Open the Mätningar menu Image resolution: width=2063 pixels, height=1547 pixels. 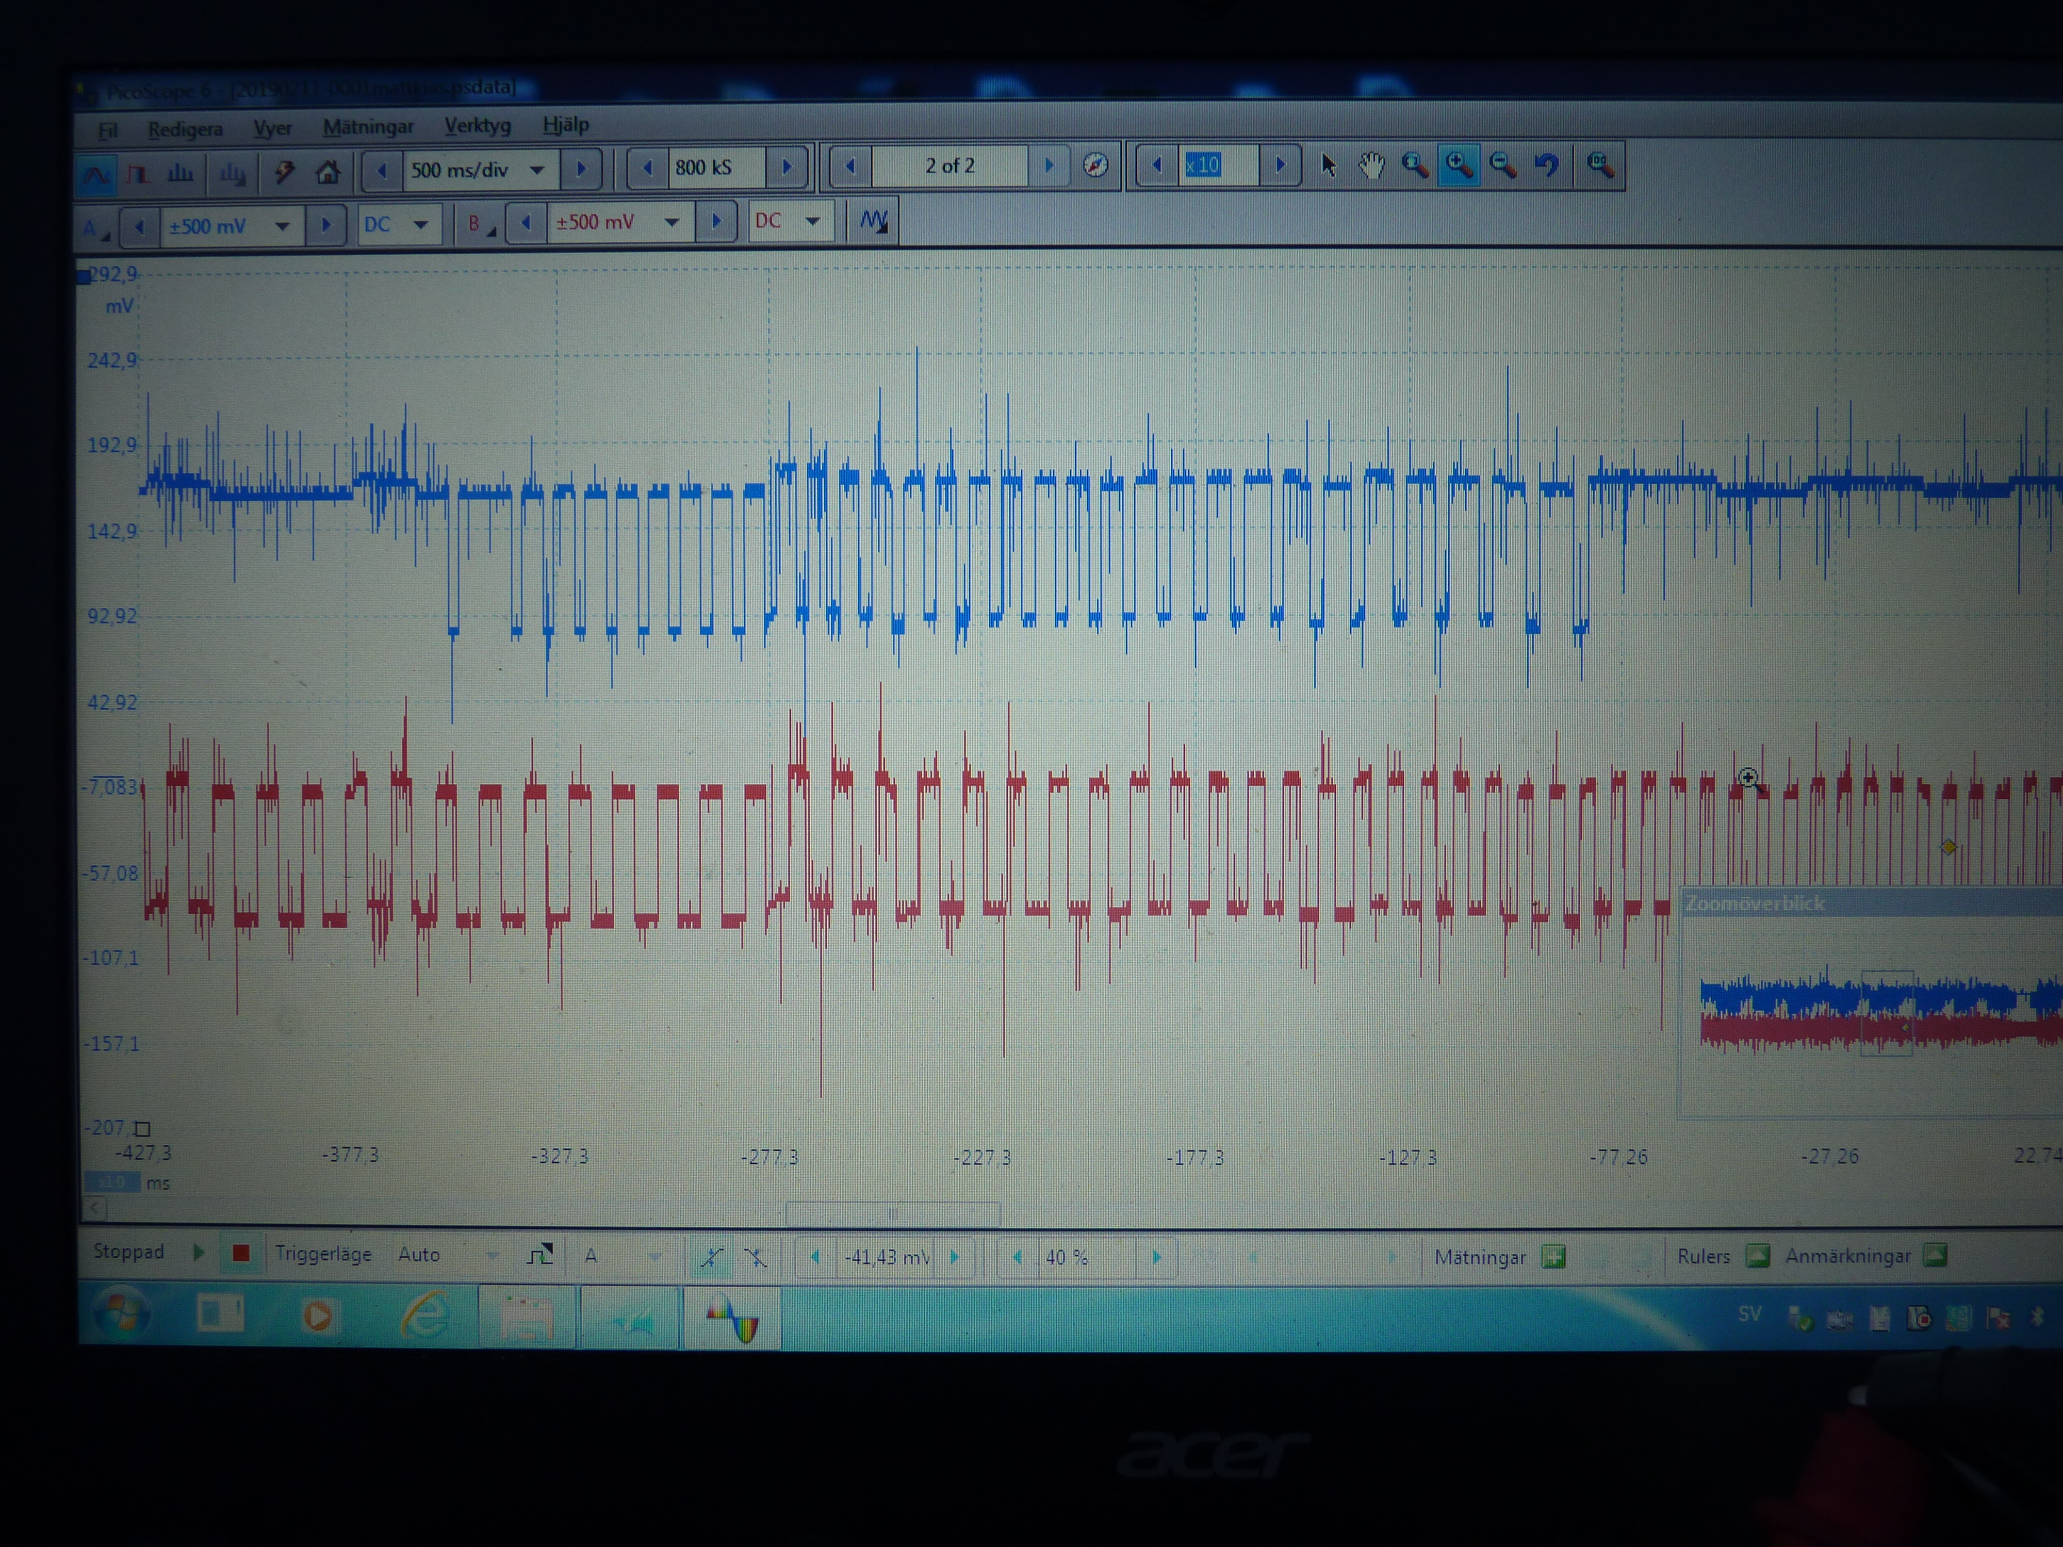click(367, 127)
